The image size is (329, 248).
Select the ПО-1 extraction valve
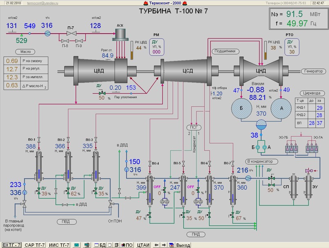pyautogui.click(x=39, y=140)
